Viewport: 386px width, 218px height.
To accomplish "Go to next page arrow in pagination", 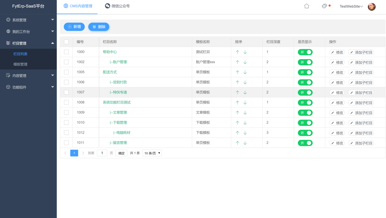I will pos(83,153).
